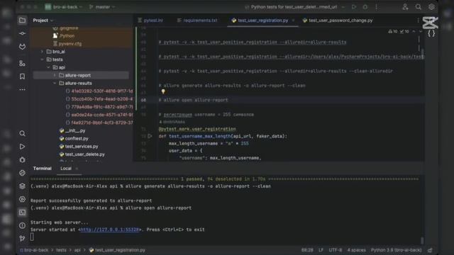The height and width of the screenshot is (255, 454).
Task: Click usages hint above test_username_max_length
Action: [x=172, y=122]
